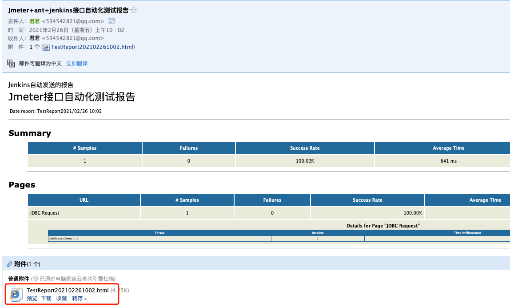
Task: Click 'Time (milliseconds)' details header
Action: point(467,232)
